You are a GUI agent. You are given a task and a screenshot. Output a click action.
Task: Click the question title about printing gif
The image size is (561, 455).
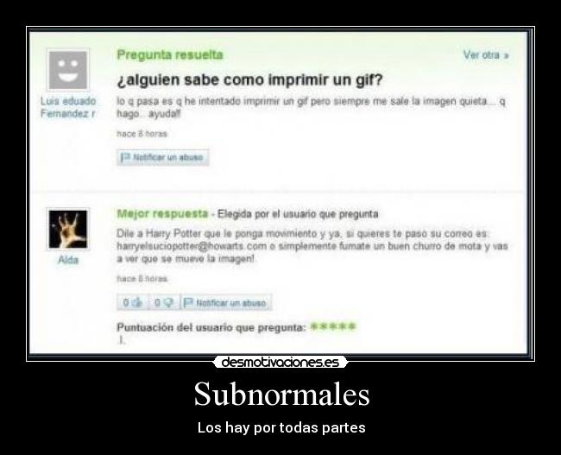pyautogui.click(x=249, y=79)
